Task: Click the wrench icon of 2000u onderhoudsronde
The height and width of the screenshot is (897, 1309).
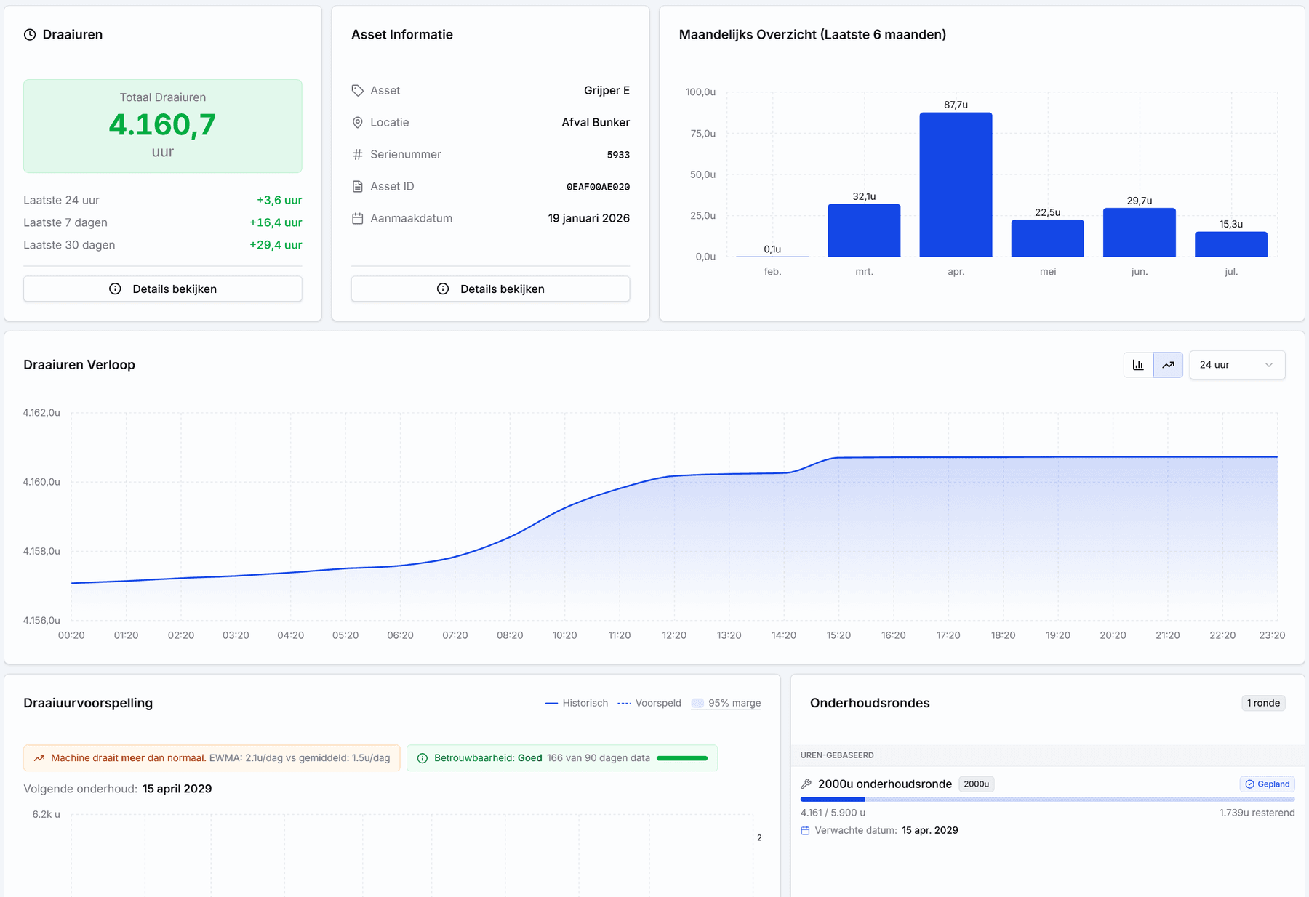Action: coord(806,784)
